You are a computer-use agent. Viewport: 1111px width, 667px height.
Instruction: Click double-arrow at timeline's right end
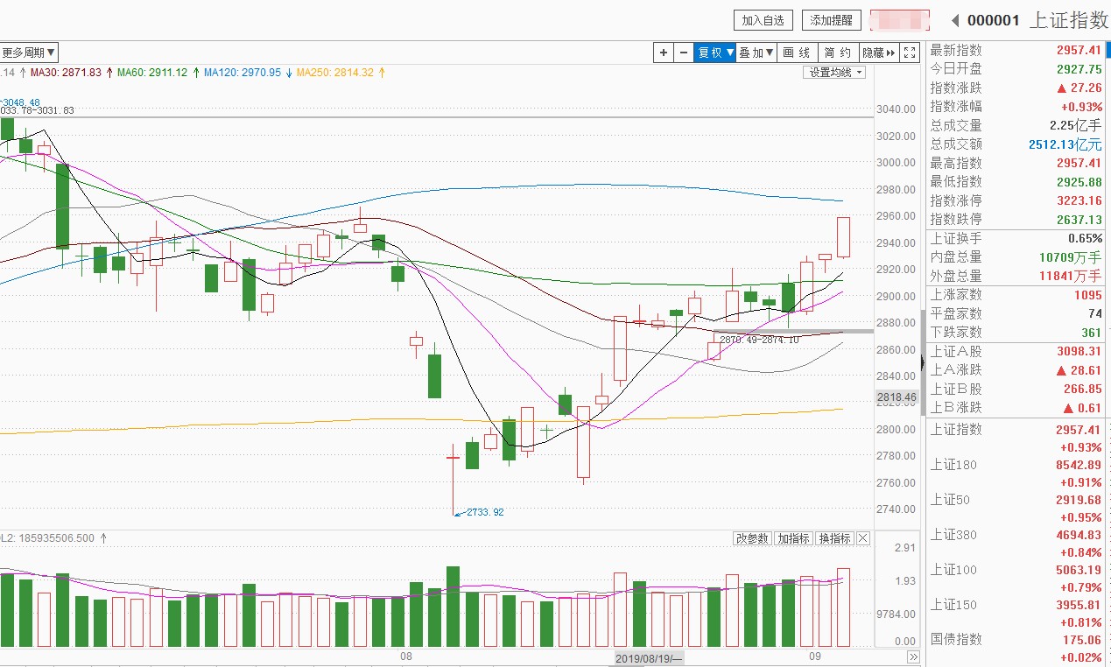coord(913,657)
